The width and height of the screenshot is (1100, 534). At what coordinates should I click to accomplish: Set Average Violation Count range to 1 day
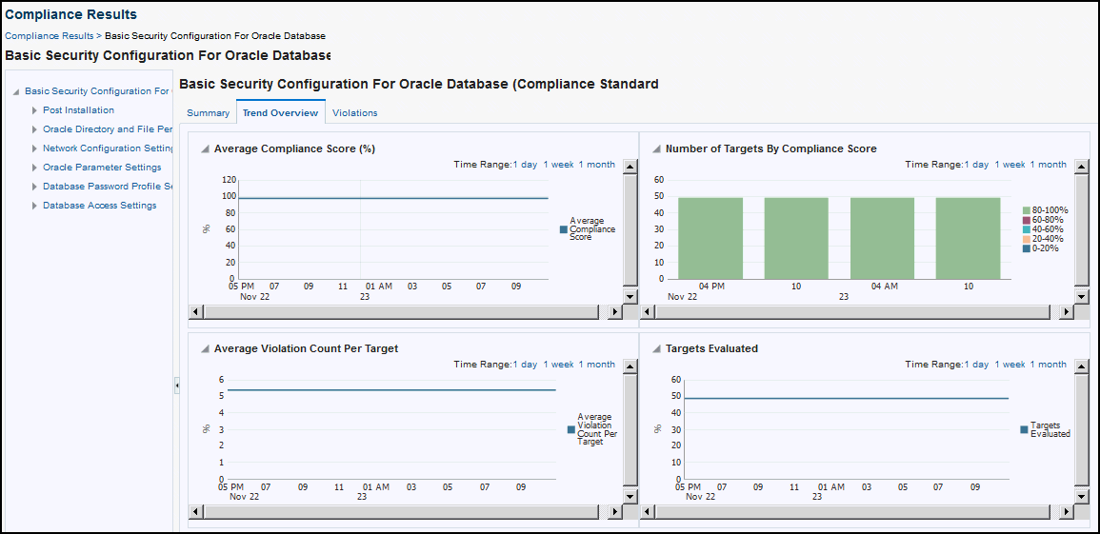(525, 365)
